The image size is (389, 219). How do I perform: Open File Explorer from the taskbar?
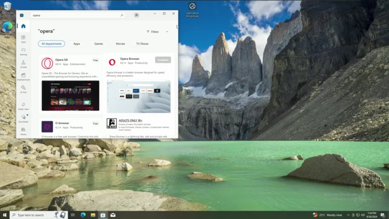[93, 215]
